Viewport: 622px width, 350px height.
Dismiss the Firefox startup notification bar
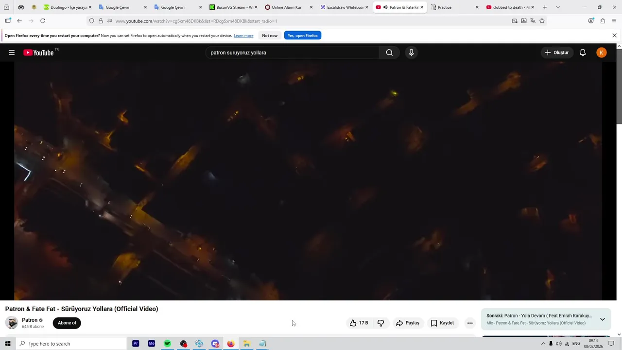[614, 35]
